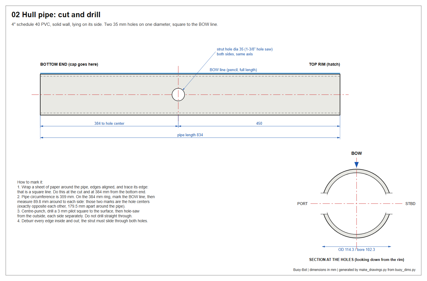The image size is (427, 281).
Task: Click the 'Buoy-Bot | dimensions in mm' footer
Action: point(354,270)
